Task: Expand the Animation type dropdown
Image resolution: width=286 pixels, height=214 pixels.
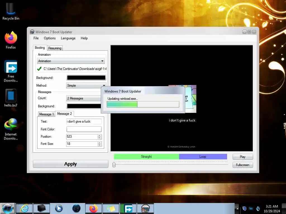Action: pos(71,61)
